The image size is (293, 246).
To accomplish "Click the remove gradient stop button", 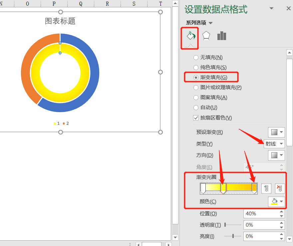I will click(x=280, y=188).
